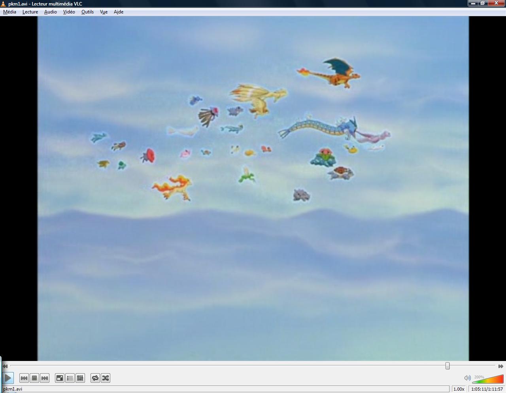Open the Vidéo menu
The image size is (506, 393).
(69, 12)
